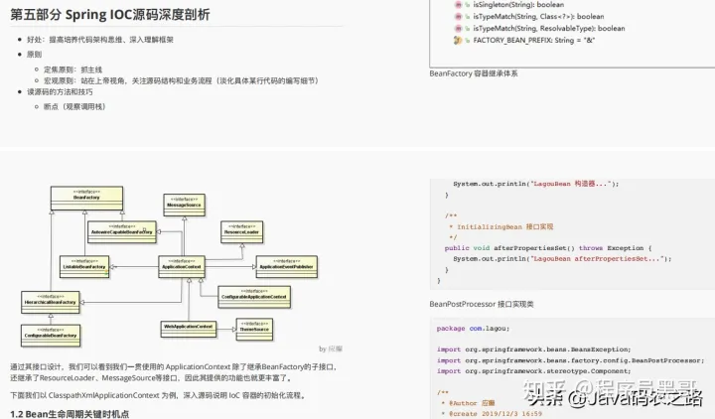The height and width of the screenshot is (419, 715).
Task: Click the println "LagouBean afterPropertiesSet..." code line
Action: point(562,258)
